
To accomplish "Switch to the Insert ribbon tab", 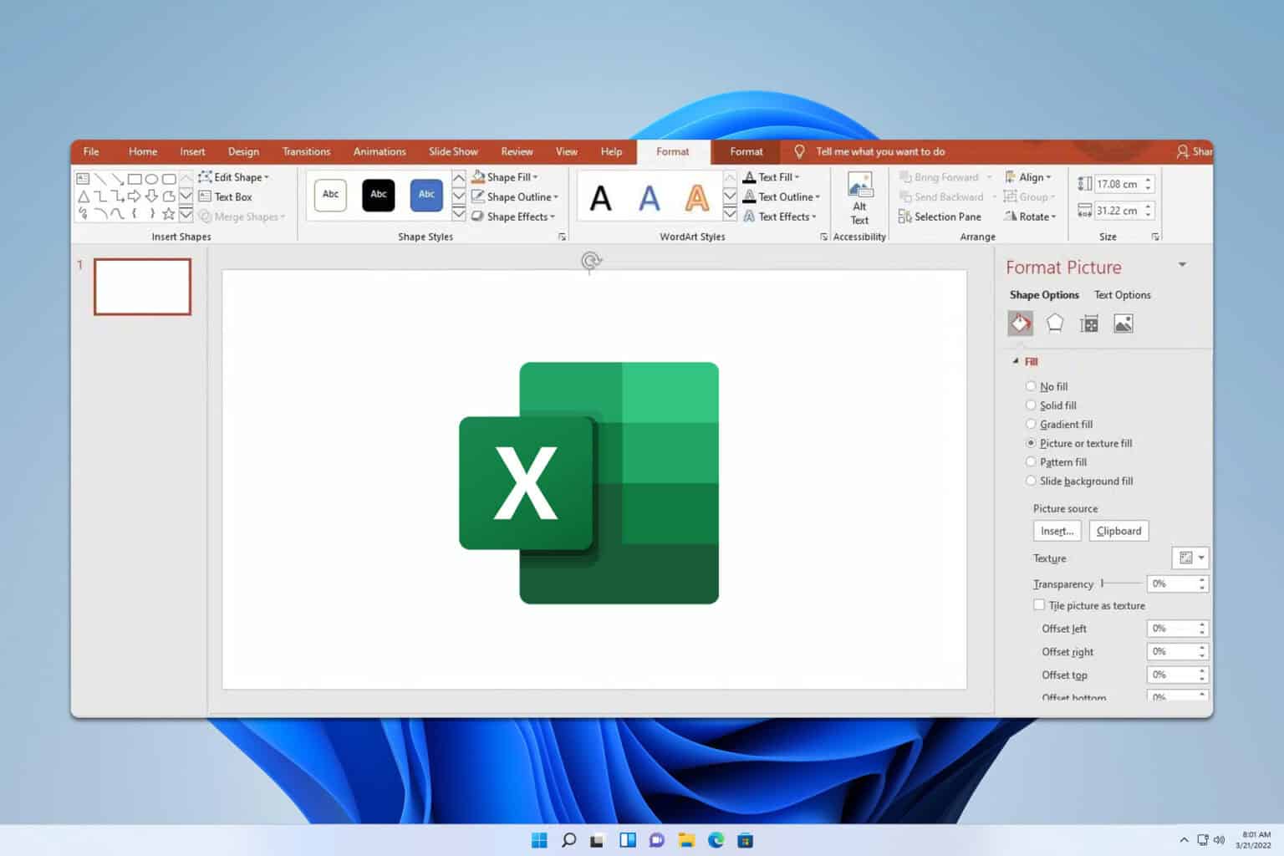I will pyautogui.click(x=192, y=151).
